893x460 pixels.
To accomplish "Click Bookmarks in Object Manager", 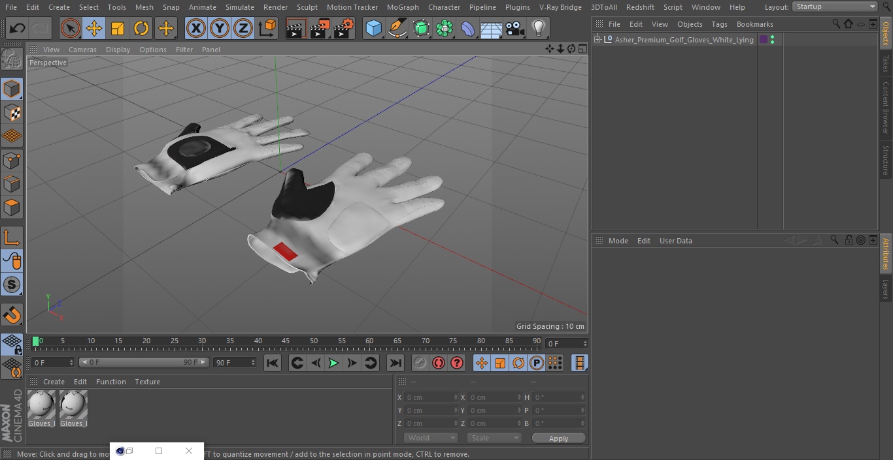I will (754, 24).
